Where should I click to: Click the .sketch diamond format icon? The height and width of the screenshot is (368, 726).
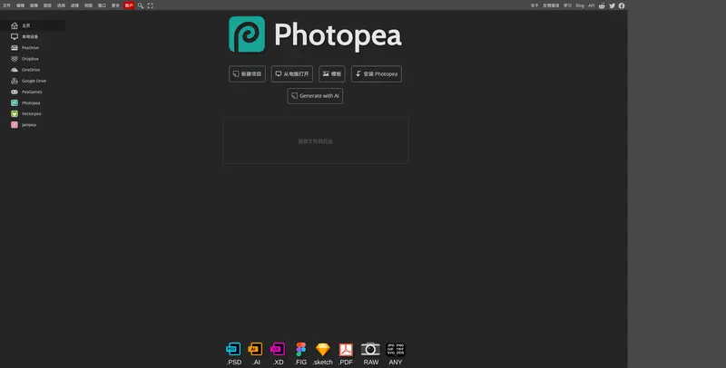pos(323,353)
